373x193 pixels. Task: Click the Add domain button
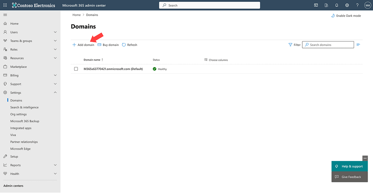click(x=83, y=45)
